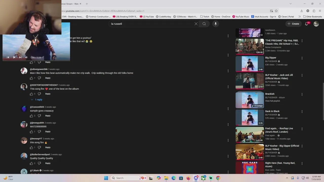Show hidden system tray icons
The image size is (324, 182).
(x=287, y=178)
